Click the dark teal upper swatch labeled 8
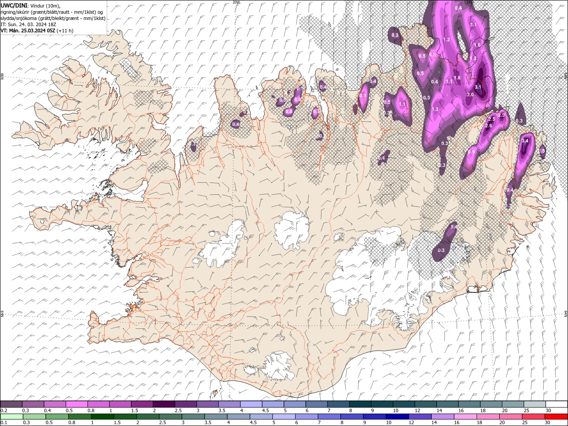Image resolution: width=568 pixels, height=426 pixels. pyautogui.click(x=360, y=404)
